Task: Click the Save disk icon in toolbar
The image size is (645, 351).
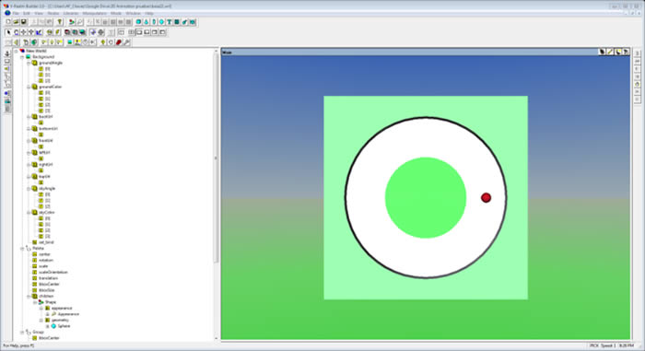Action: tap(24, 22)
